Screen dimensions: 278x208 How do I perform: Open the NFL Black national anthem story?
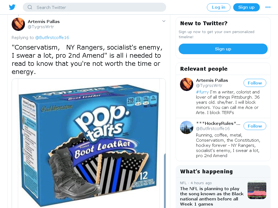tap(212, 196)
